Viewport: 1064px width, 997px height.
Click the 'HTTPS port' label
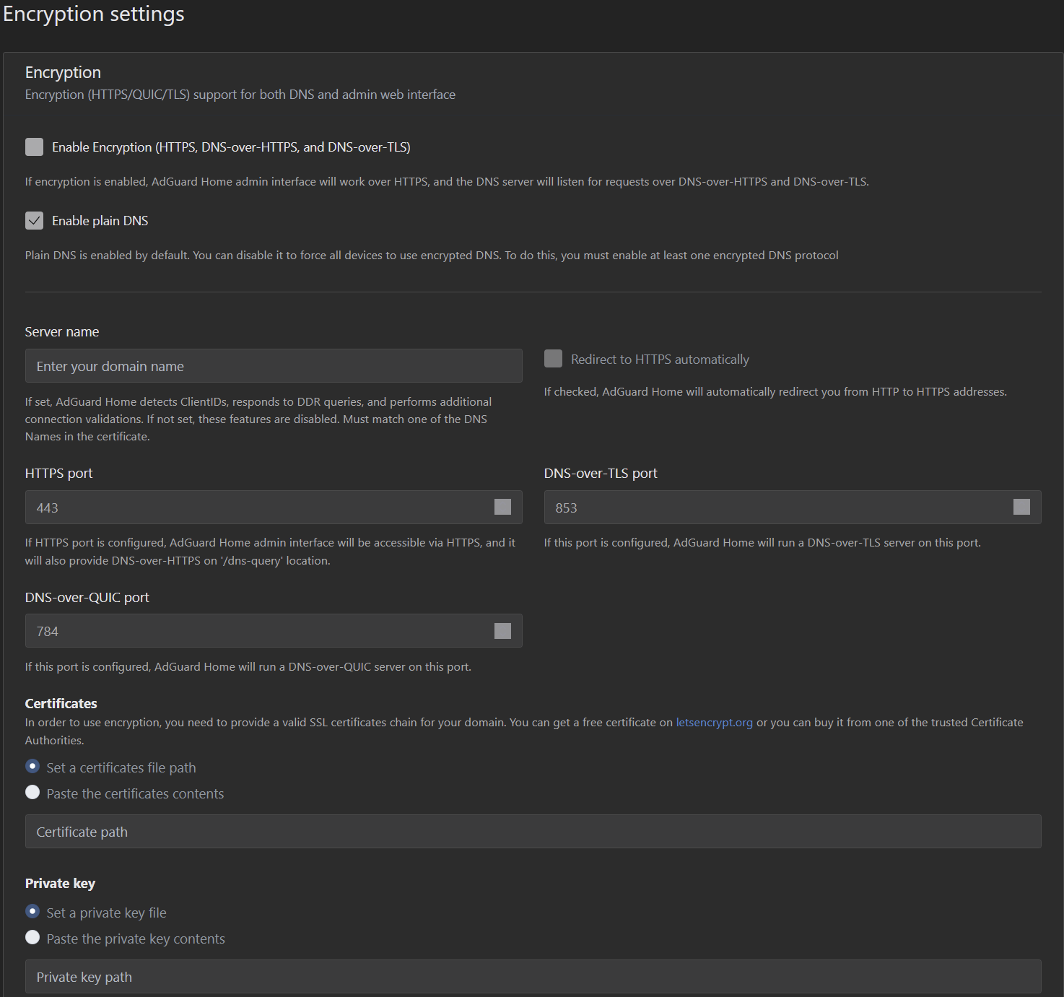click(x=59, y=474)
